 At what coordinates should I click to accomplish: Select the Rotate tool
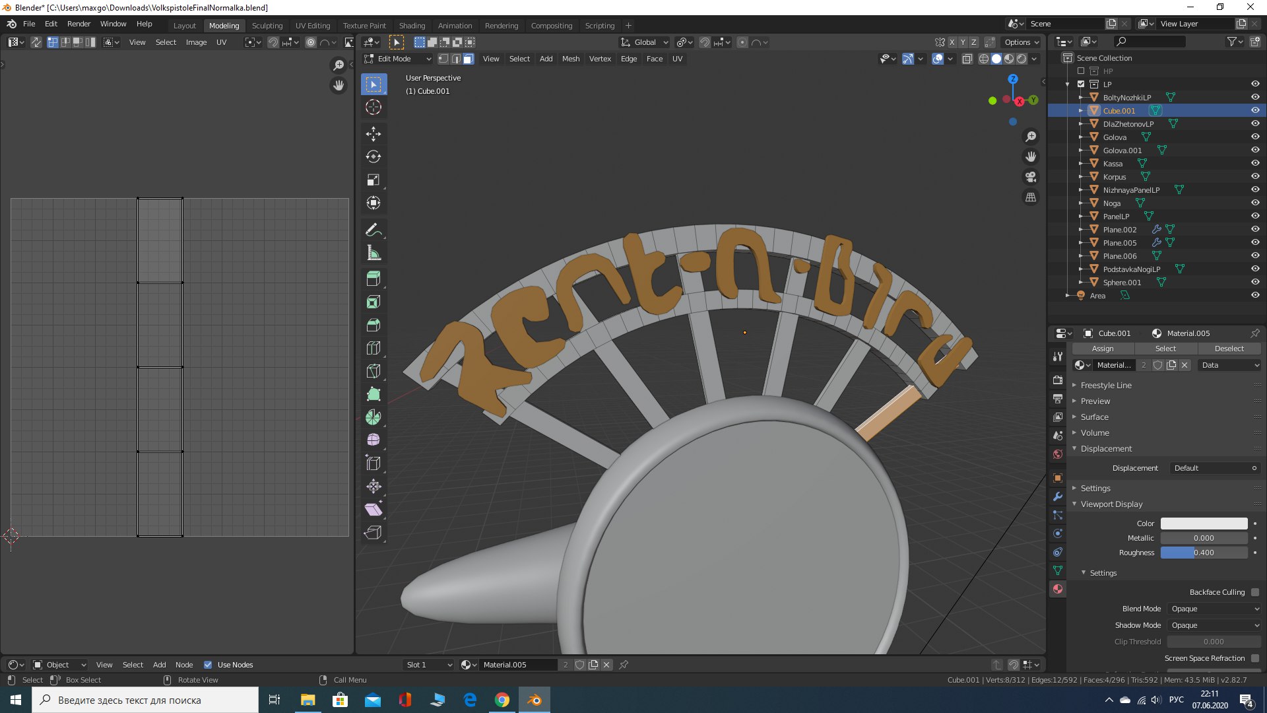pyautogui.click(x=374, y=157)
